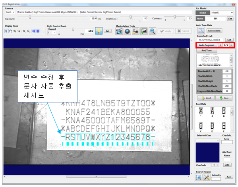
Task: Click the Exposure slider handle
Action: tap(30, 17)
